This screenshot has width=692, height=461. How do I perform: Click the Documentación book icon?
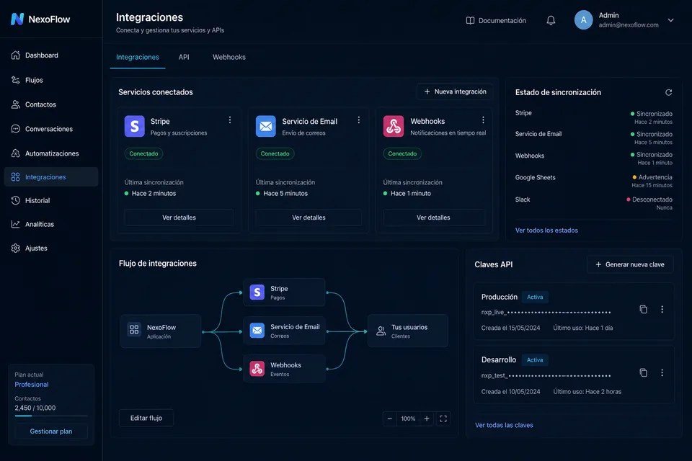[x=471, y=21]
